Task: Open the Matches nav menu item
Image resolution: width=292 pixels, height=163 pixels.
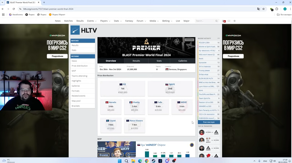Action: (68, 21)
